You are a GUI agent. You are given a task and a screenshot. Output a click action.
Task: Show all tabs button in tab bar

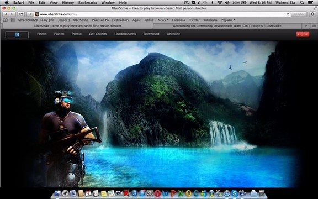314,26
